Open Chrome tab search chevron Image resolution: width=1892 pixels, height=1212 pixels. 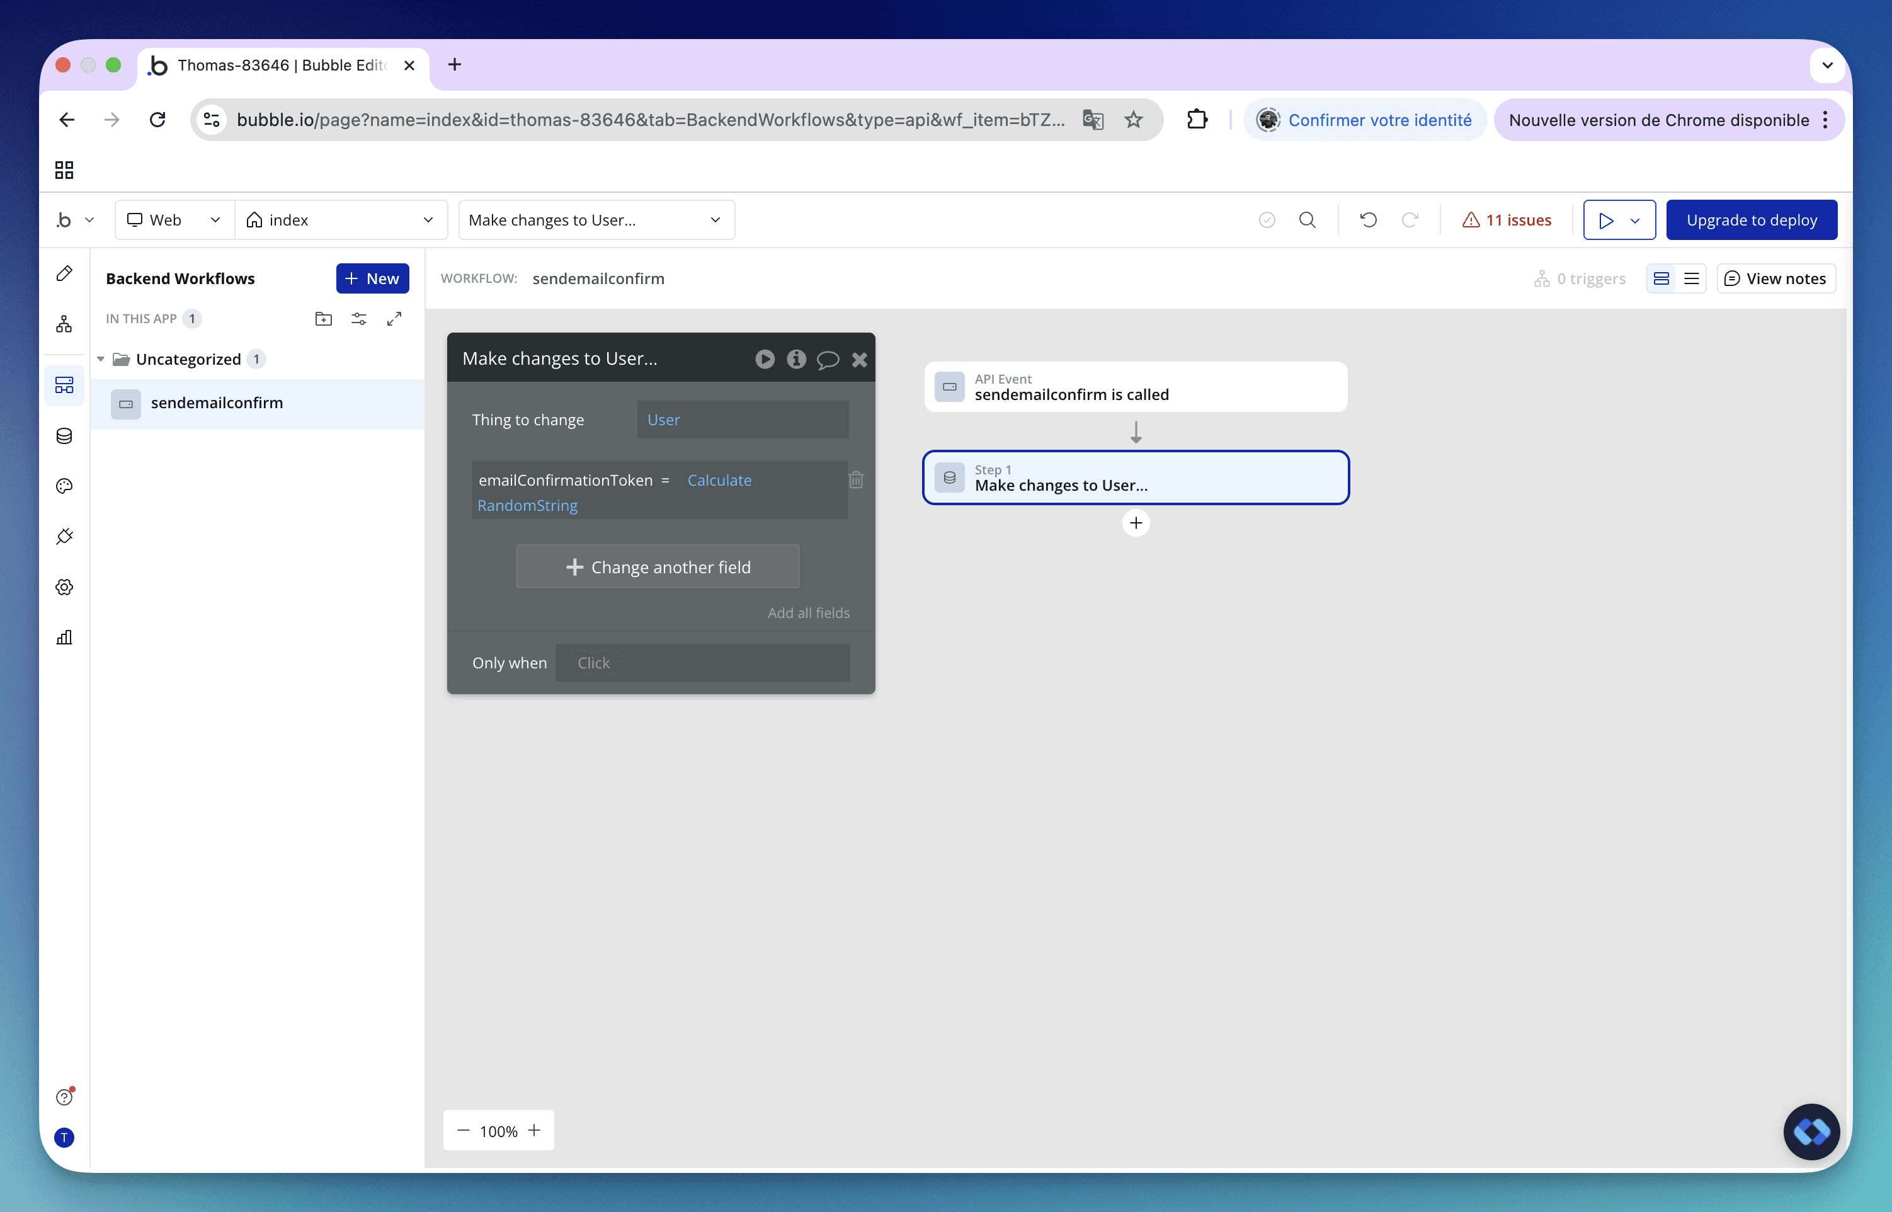[1826, 66]
